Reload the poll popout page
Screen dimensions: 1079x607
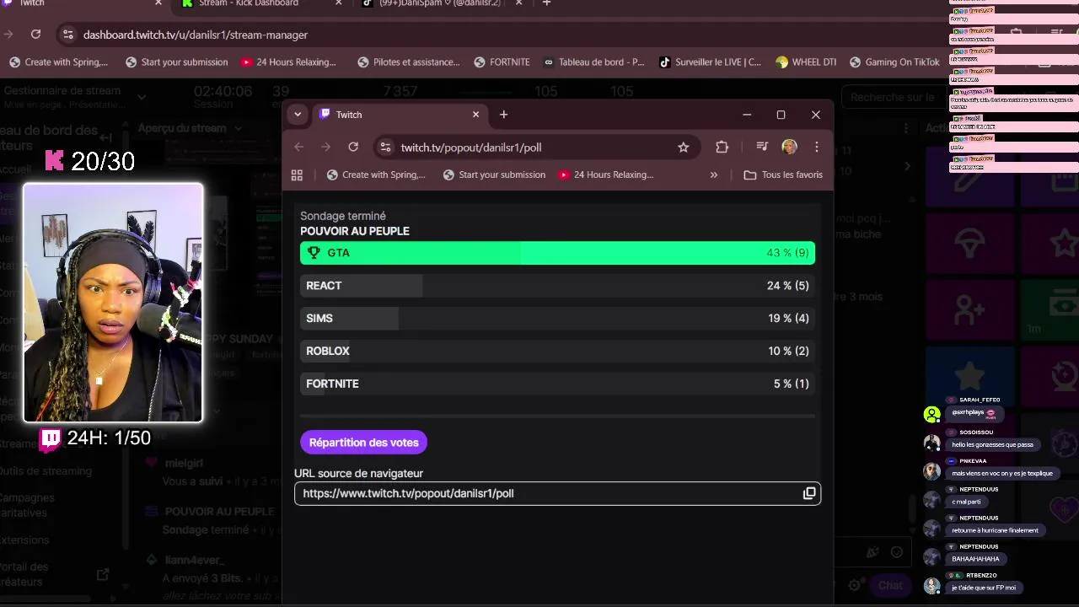click(x=353, y=147)
